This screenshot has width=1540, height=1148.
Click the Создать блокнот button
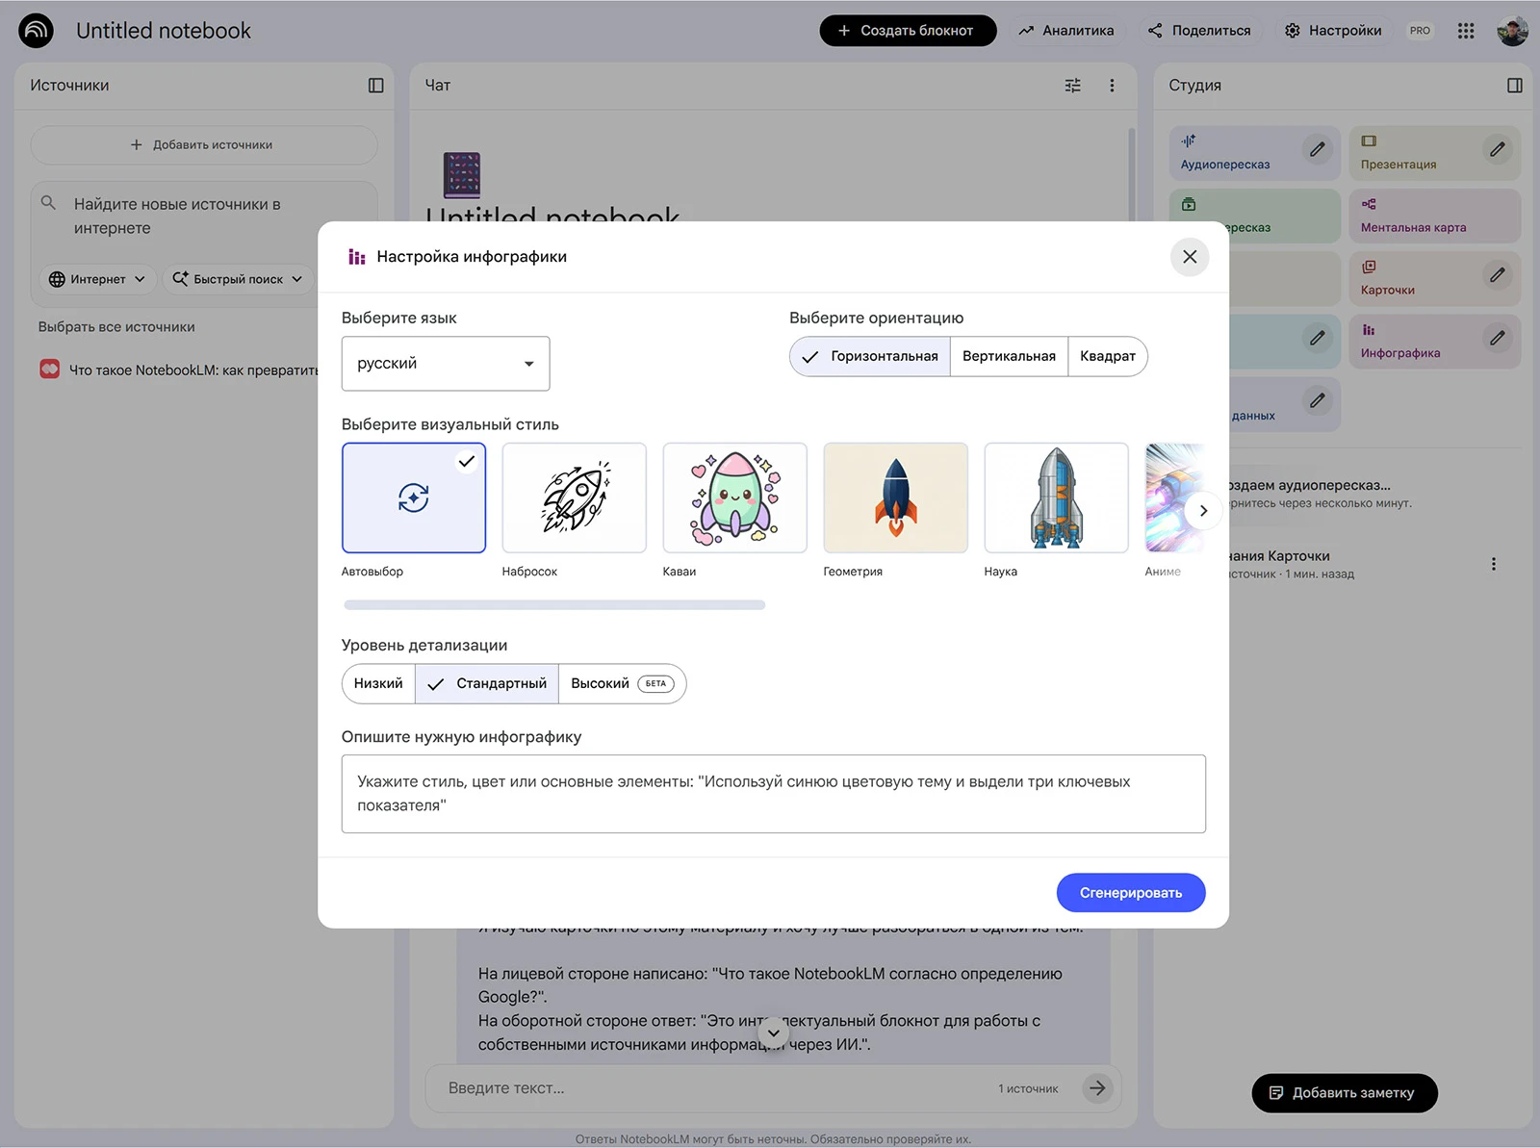coord(907,31)
